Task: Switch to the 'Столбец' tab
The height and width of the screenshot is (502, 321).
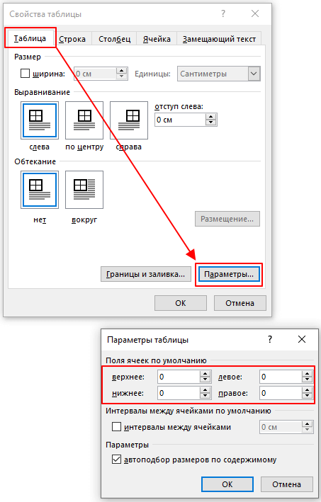Action: pos(114,39)
